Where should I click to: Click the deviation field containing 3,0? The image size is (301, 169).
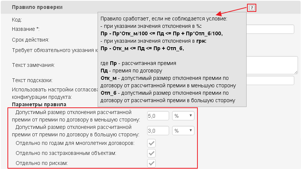tap(158, 131)
